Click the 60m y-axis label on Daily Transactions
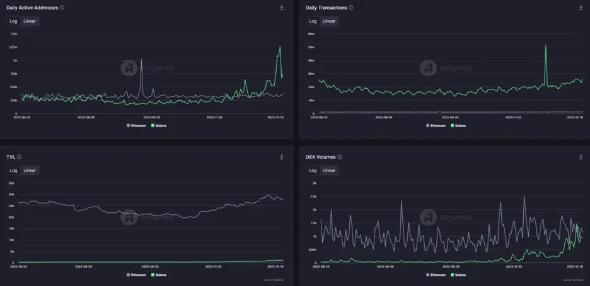Screen dimensions: 590x286 click(x=311, y=34)
